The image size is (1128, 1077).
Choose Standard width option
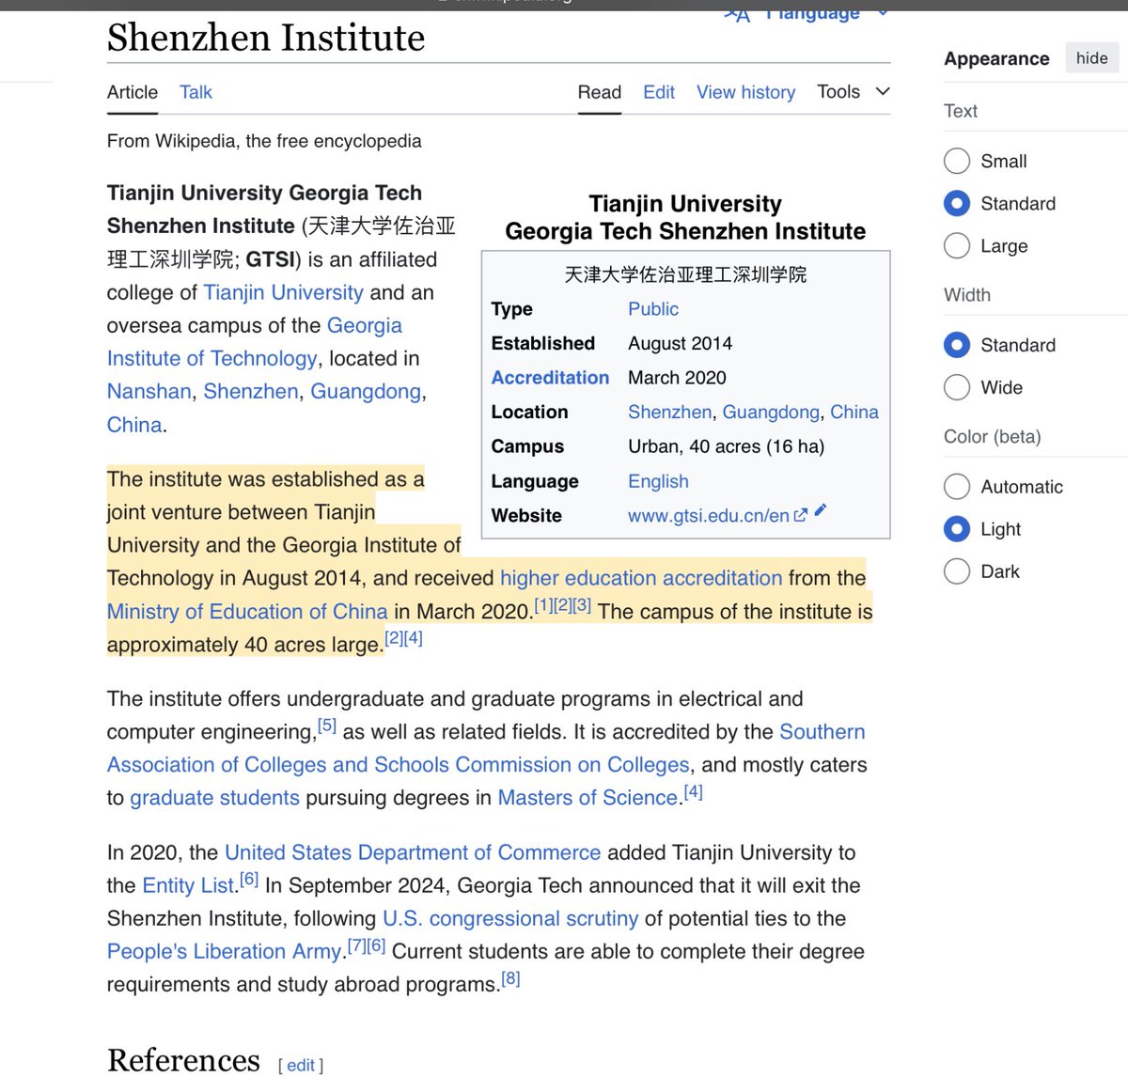click(956, 345)
